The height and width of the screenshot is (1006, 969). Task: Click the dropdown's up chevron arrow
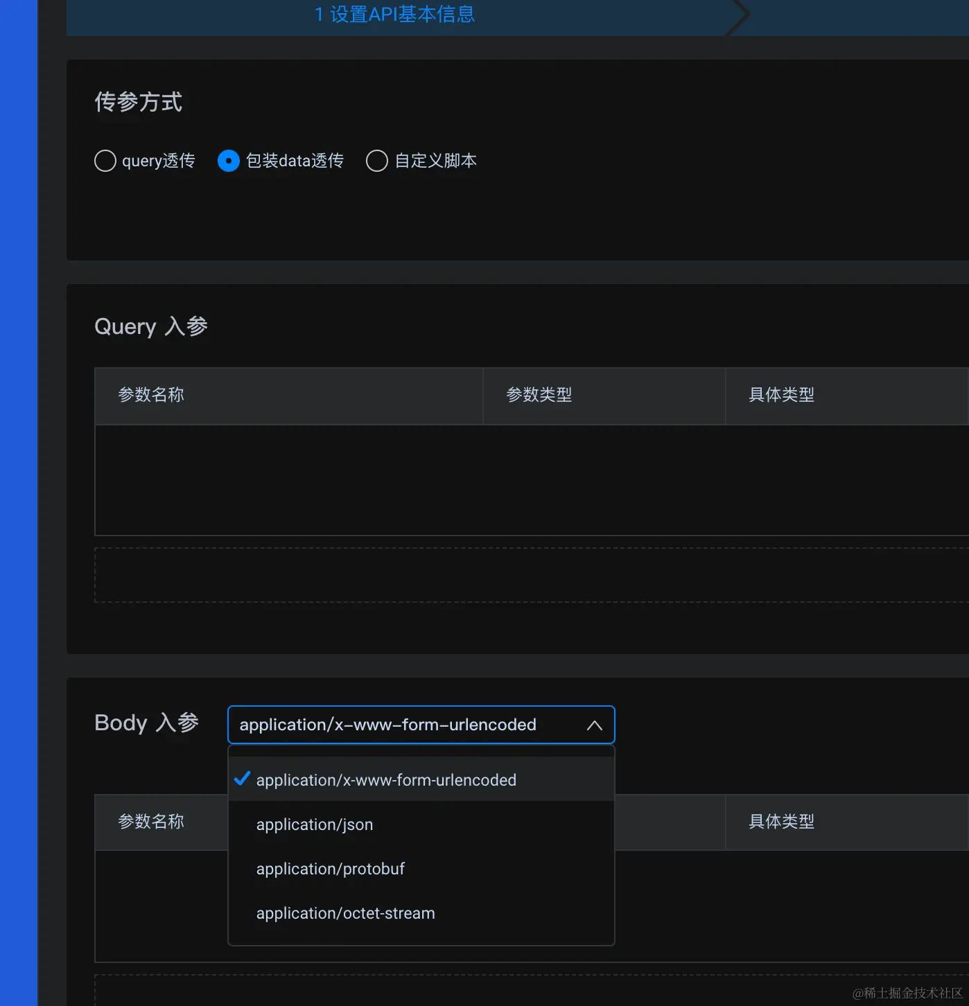pyautogui.click(x=594, y=725)
